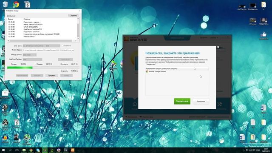The height and width of the screenshot is (153, 272).
Task: Click the BoostSpeed logo icon in its title bar
Action: tap(127, 39)
